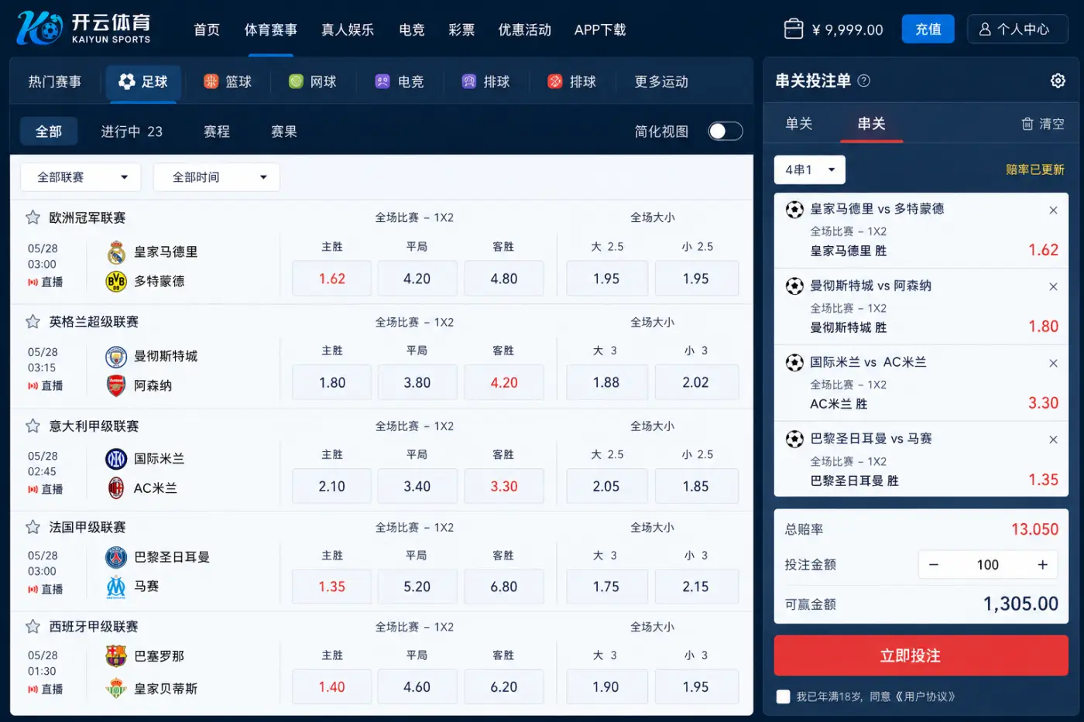Select 大 3 odds 1.90 for 巴塞罗那 match
The width and height of the screenshot is (1084, 722).
(607, 686)
